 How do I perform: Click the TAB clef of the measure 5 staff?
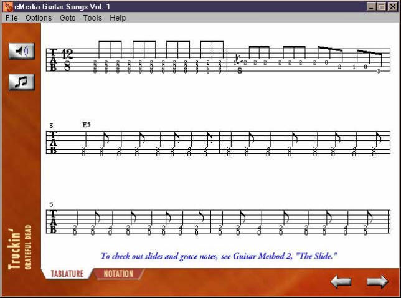pos(53,222)
